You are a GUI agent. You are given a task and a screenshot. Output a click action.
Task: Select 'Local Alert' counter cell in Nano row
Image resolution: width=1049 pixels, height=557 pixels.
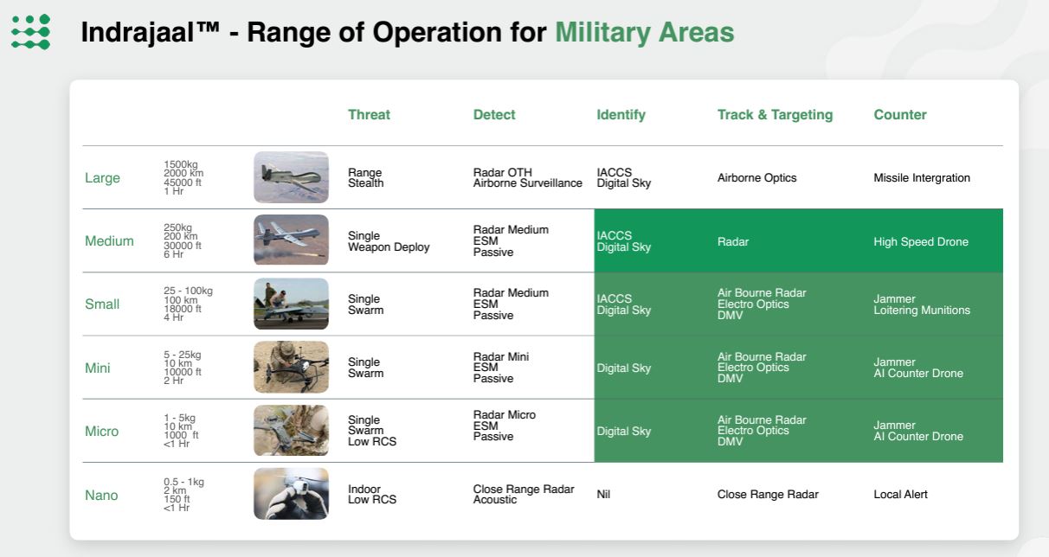tap(901, 495)
